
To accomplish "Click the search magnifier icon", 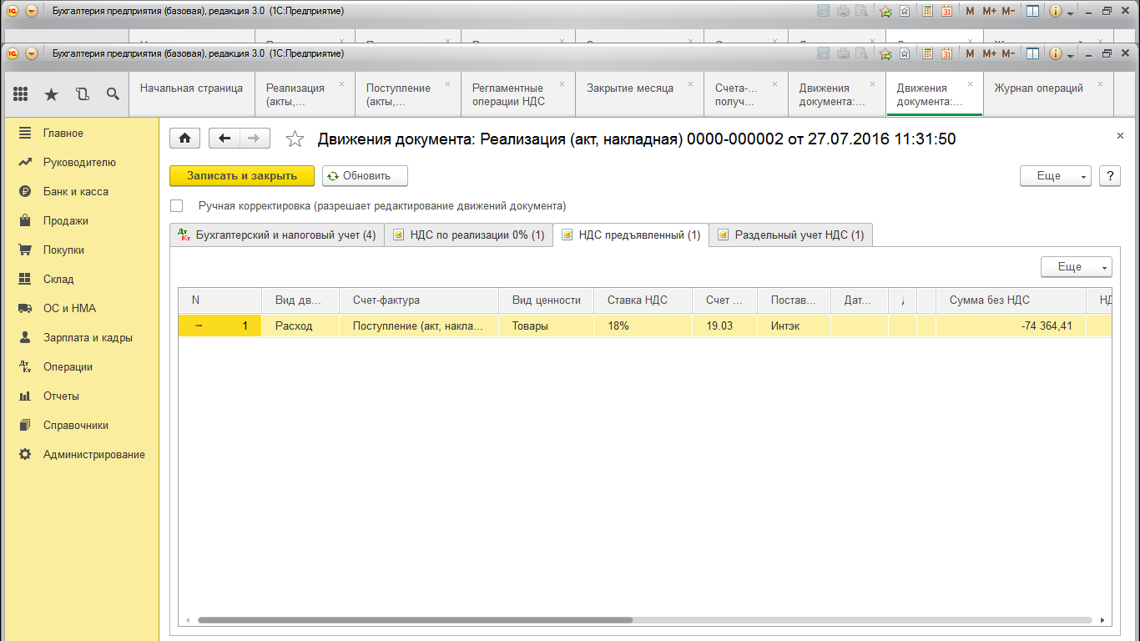I will pyautogui.click(x=113, y=94).
